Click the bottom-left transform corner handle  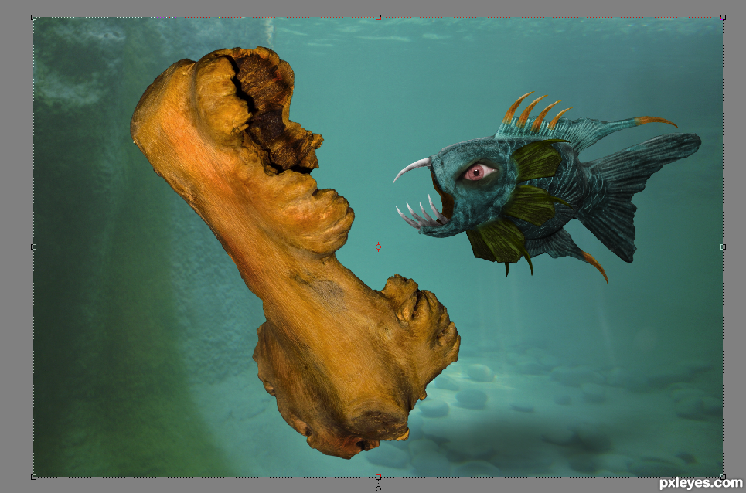[x=33, y=477]
